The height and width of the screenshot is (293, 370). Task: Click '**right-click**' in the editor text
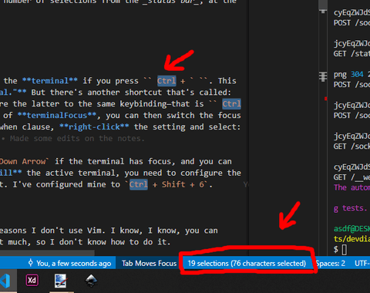[x=94, y=126]
